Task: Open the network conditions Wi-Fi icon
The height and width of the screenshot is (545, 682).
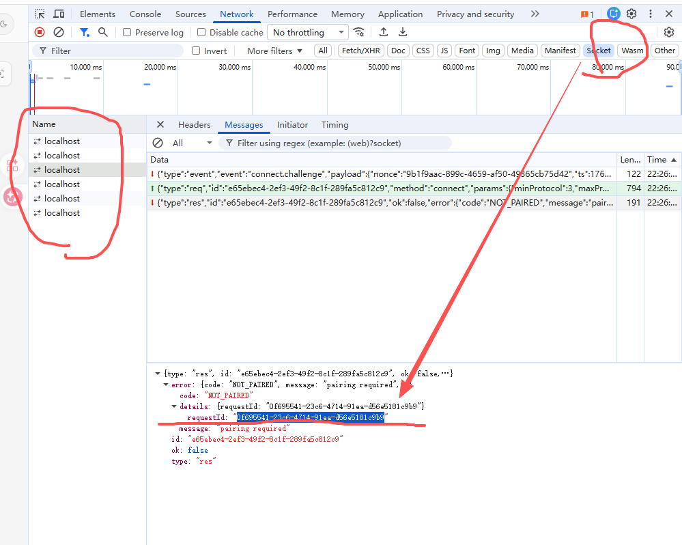Action: pyautogui.click(x=358, y=32)
